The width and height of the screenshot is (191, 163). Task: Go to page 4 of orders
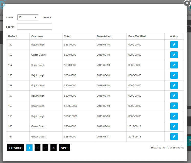coord(54,148)
